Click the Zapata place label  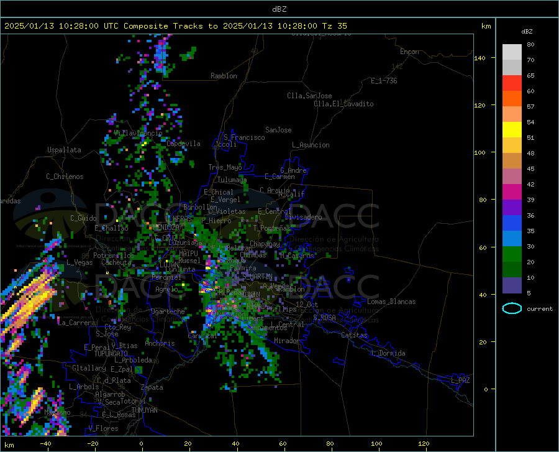[152, 387]
